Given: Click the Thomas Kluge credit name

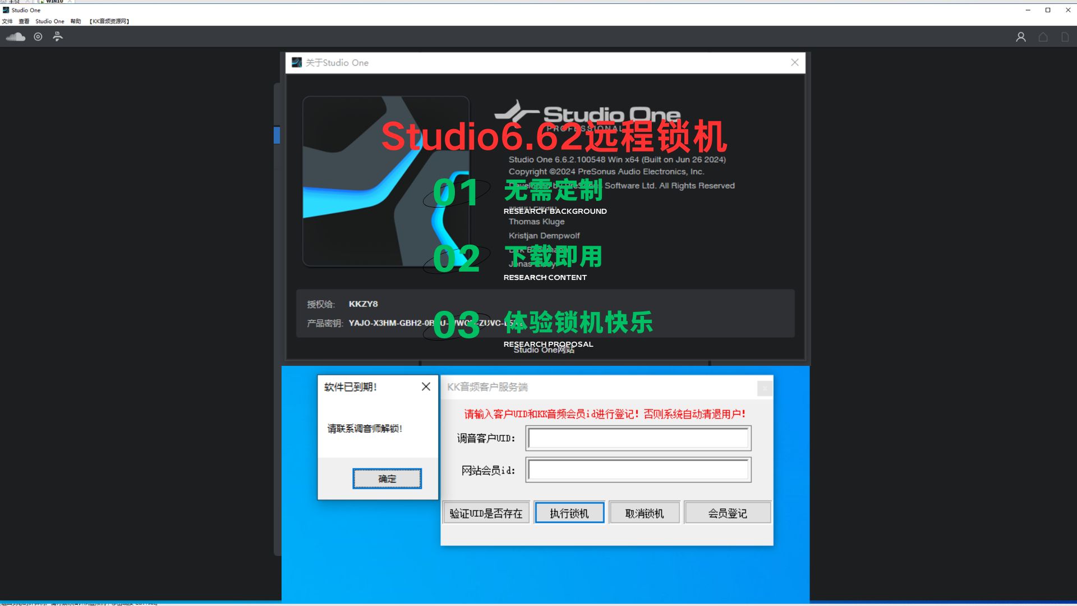Looking at the screenshot, I should (537, 222).
